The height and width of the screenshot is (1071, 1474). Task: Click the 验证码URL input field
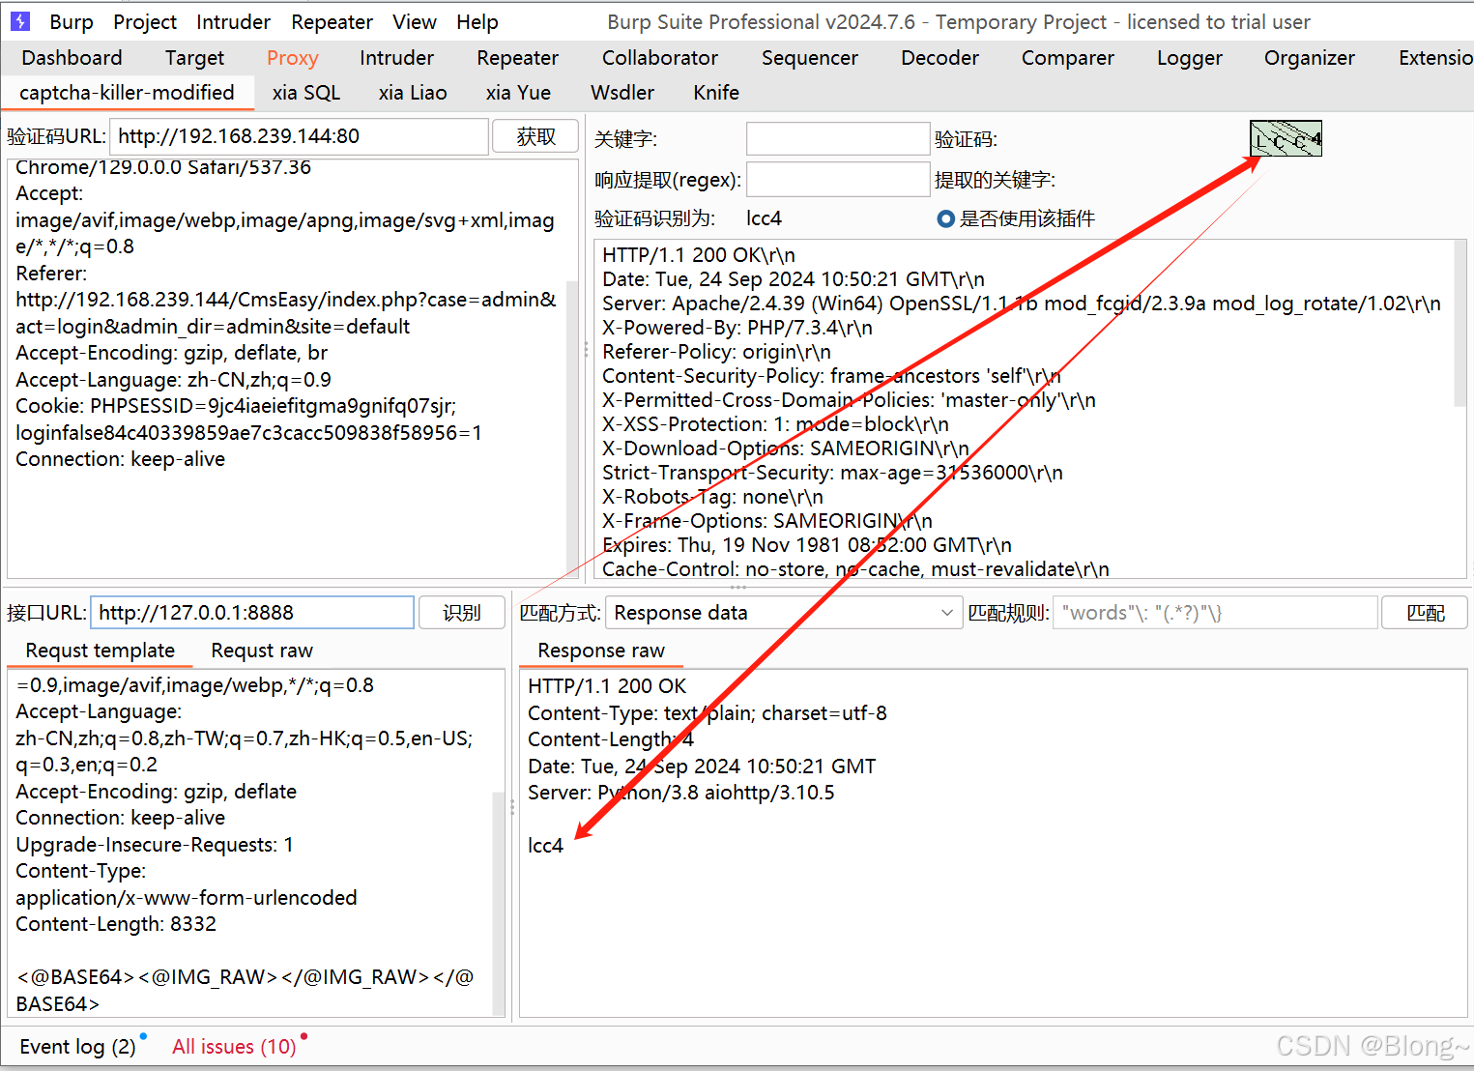[299, 136]
